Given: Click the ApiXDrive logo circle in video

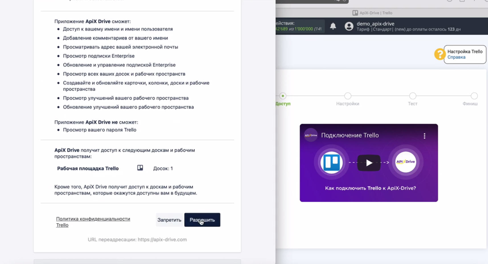Looking at the screenshot, I should pyautogui.click(x=406, y=162).
